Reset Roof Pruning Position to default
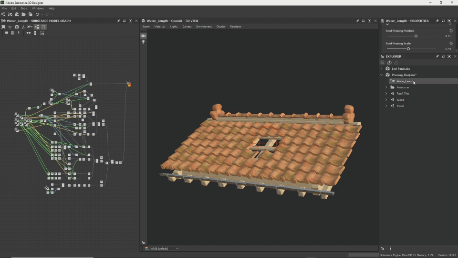 (451, 31)
